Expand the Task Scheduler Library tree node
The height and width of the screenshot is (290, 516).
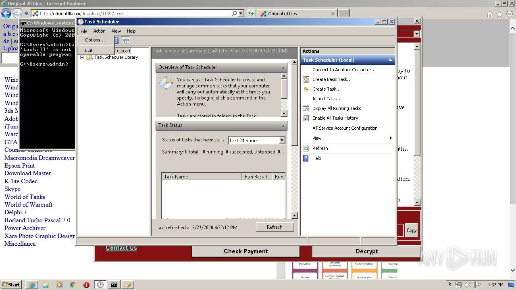click(82, 58)
